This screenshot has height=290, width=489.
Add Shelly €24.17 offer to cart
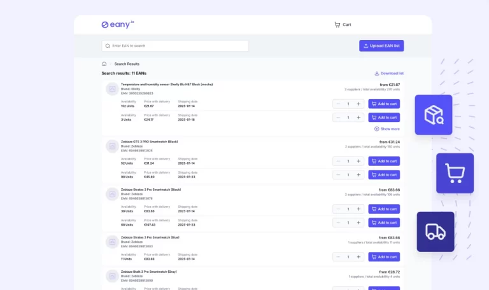(384, 118)
